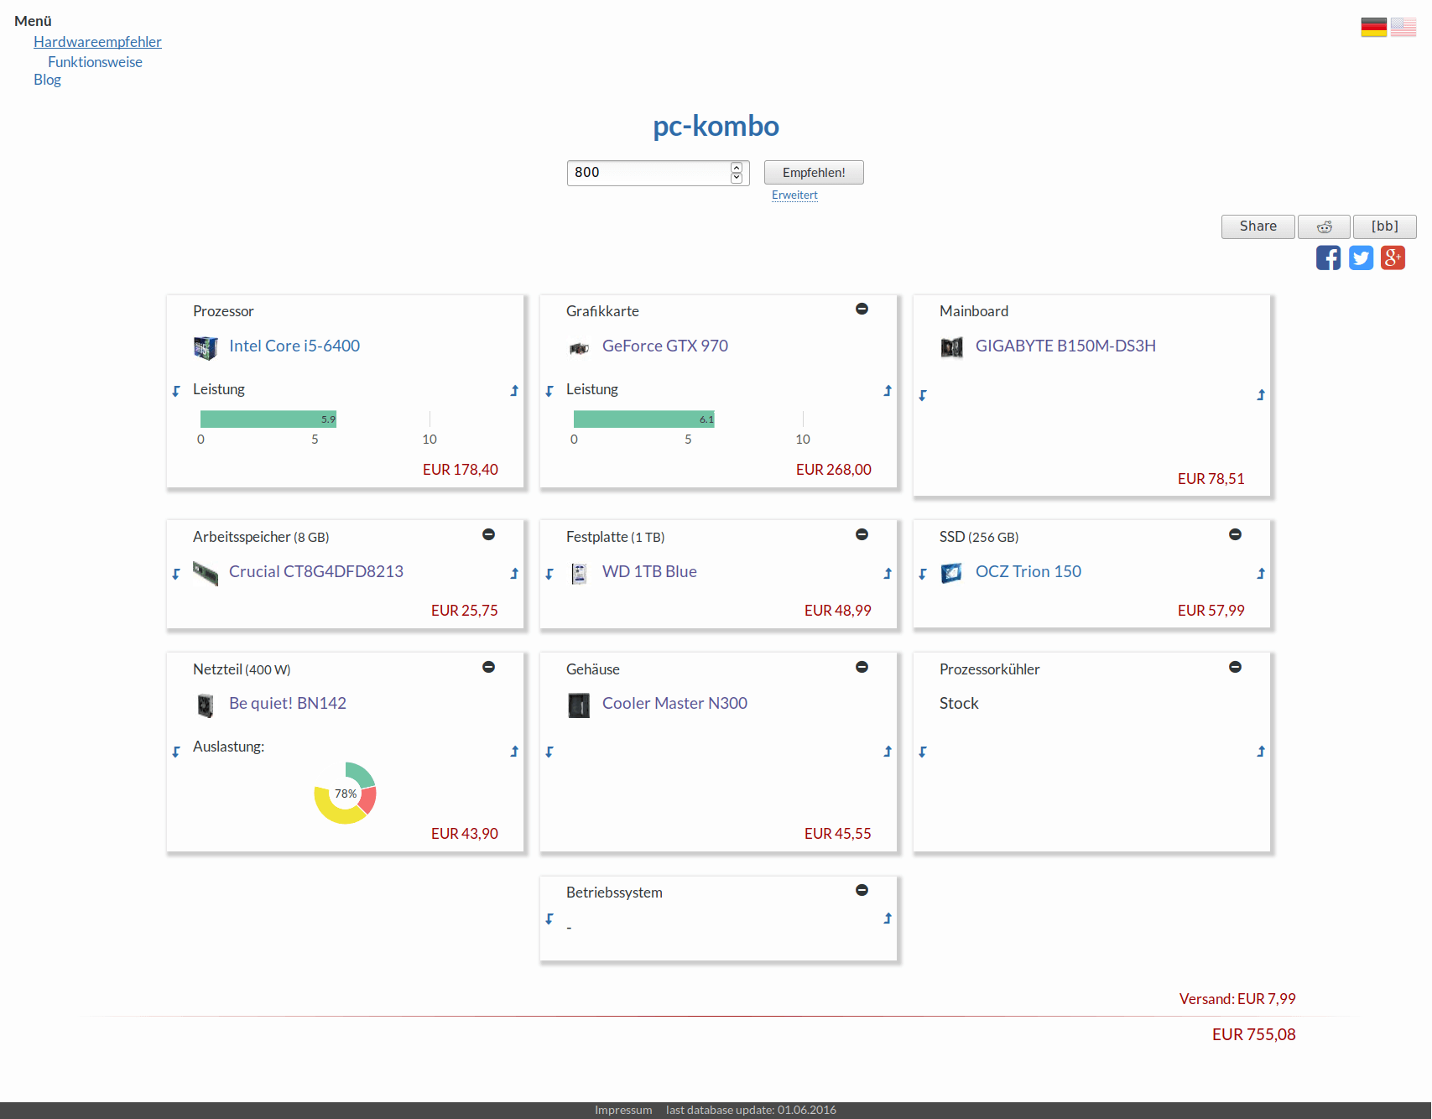Click the Netzteil 78% load donut chart
1432x1119 pixels.
pyautogui.click(x=345, y=793)
